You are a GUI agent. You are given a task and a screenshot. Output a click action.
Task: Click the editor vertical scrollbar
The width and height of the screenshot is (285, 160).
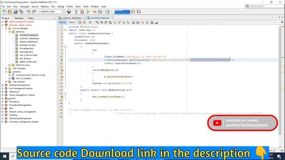click(280, 82)
